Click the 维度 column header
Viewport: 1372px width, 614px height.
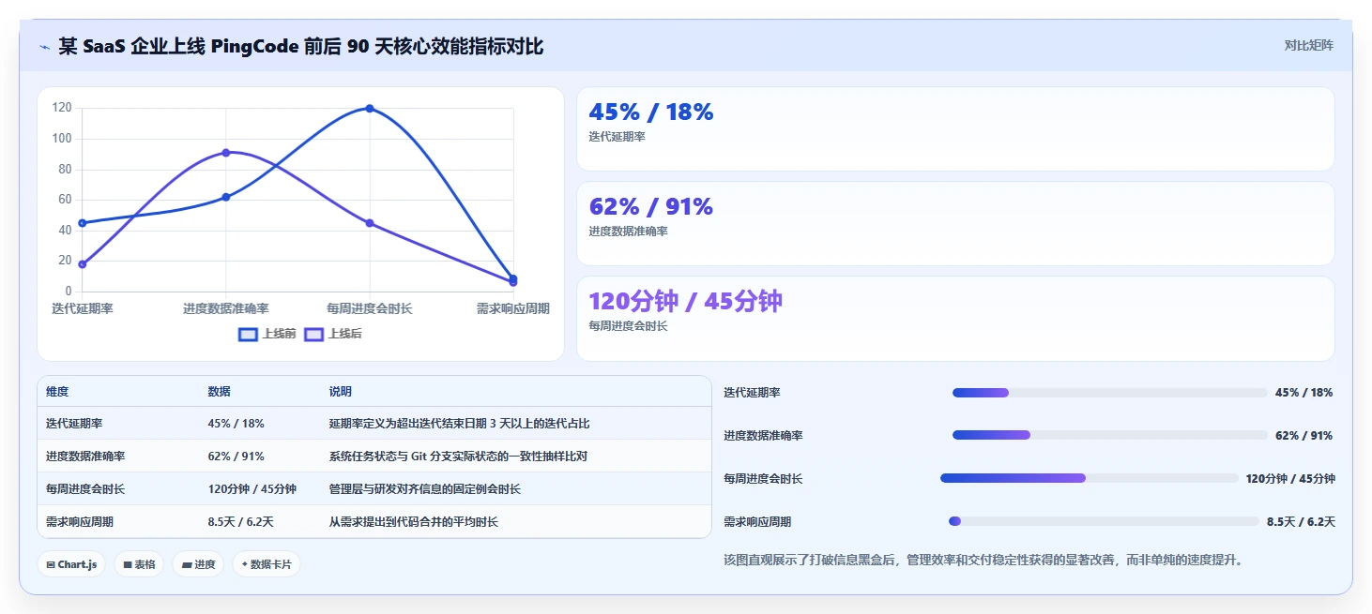pos(57,392)
